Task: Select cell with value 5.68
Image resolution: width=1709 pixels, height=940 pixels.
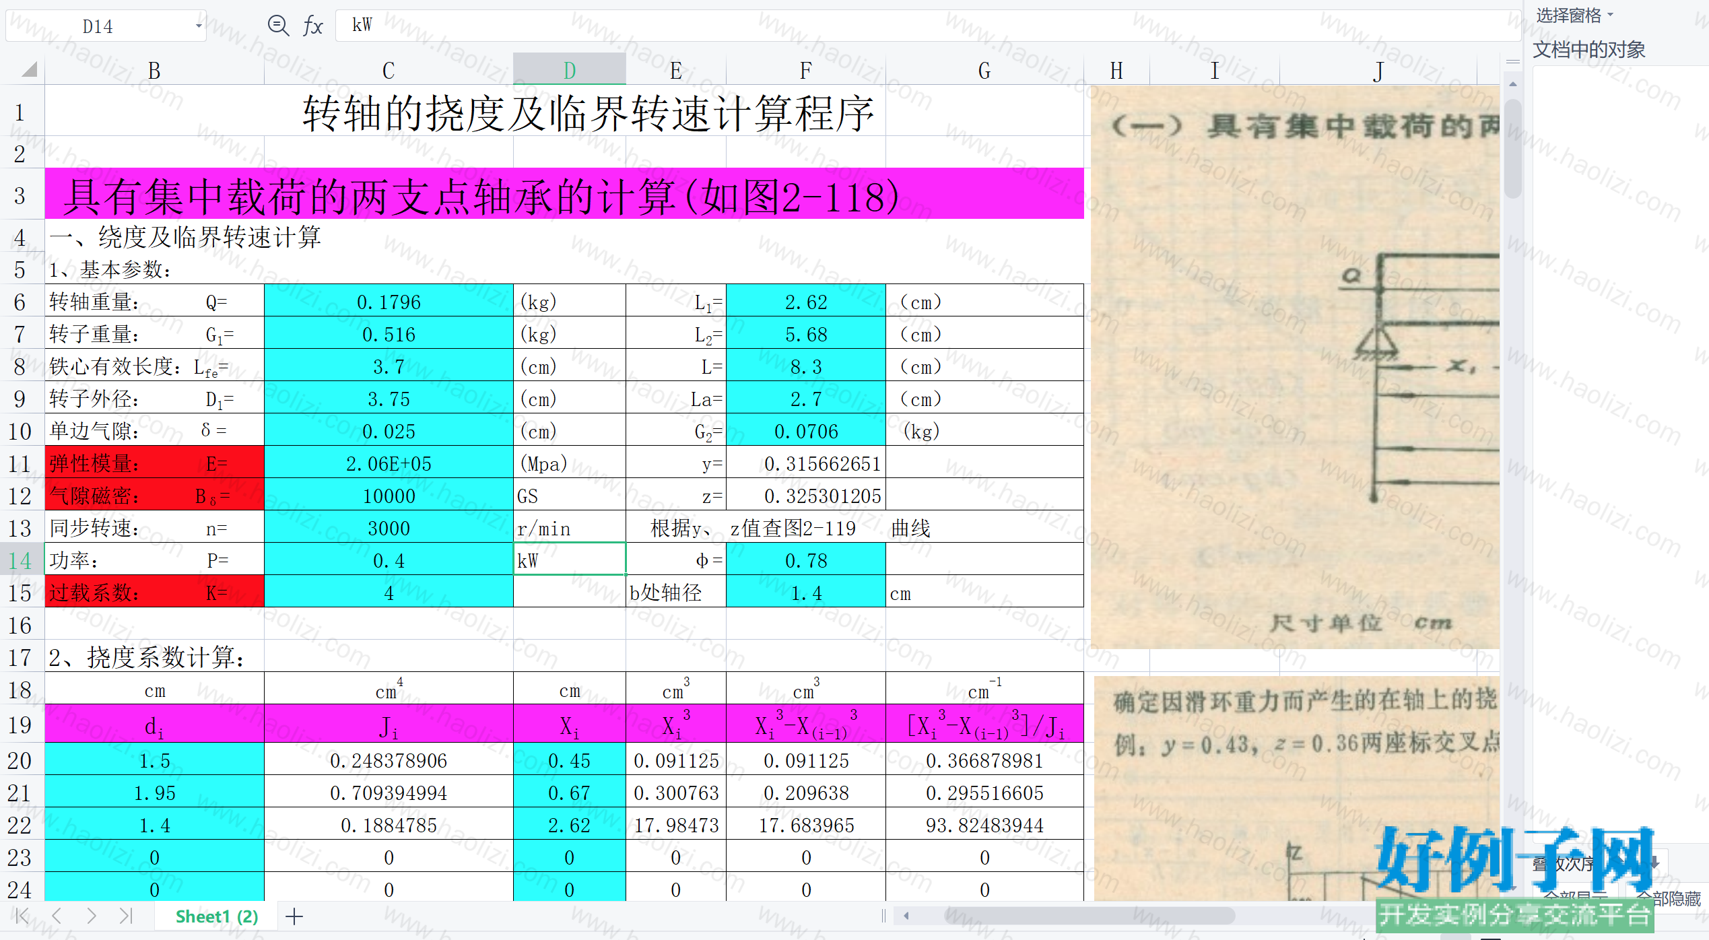Action: 805,333
